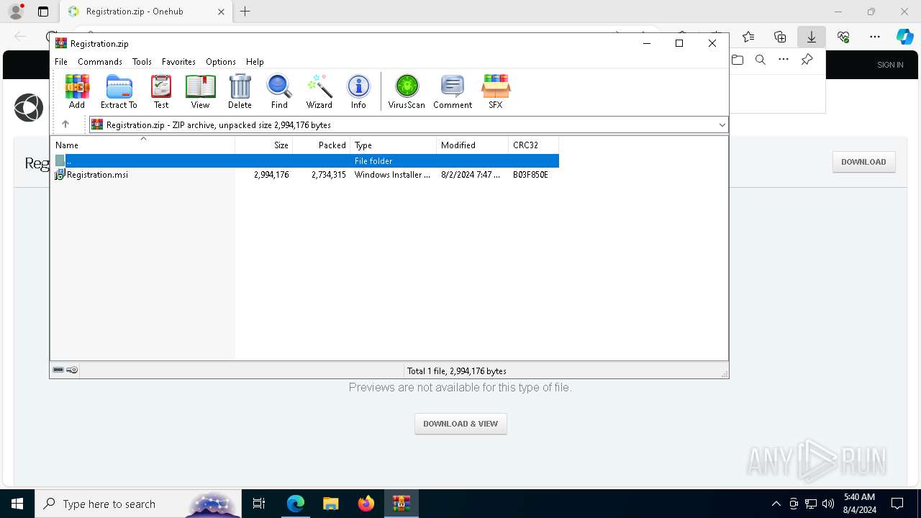Click the View toolbar icon
Screen dimensions: 921x518
200,91
